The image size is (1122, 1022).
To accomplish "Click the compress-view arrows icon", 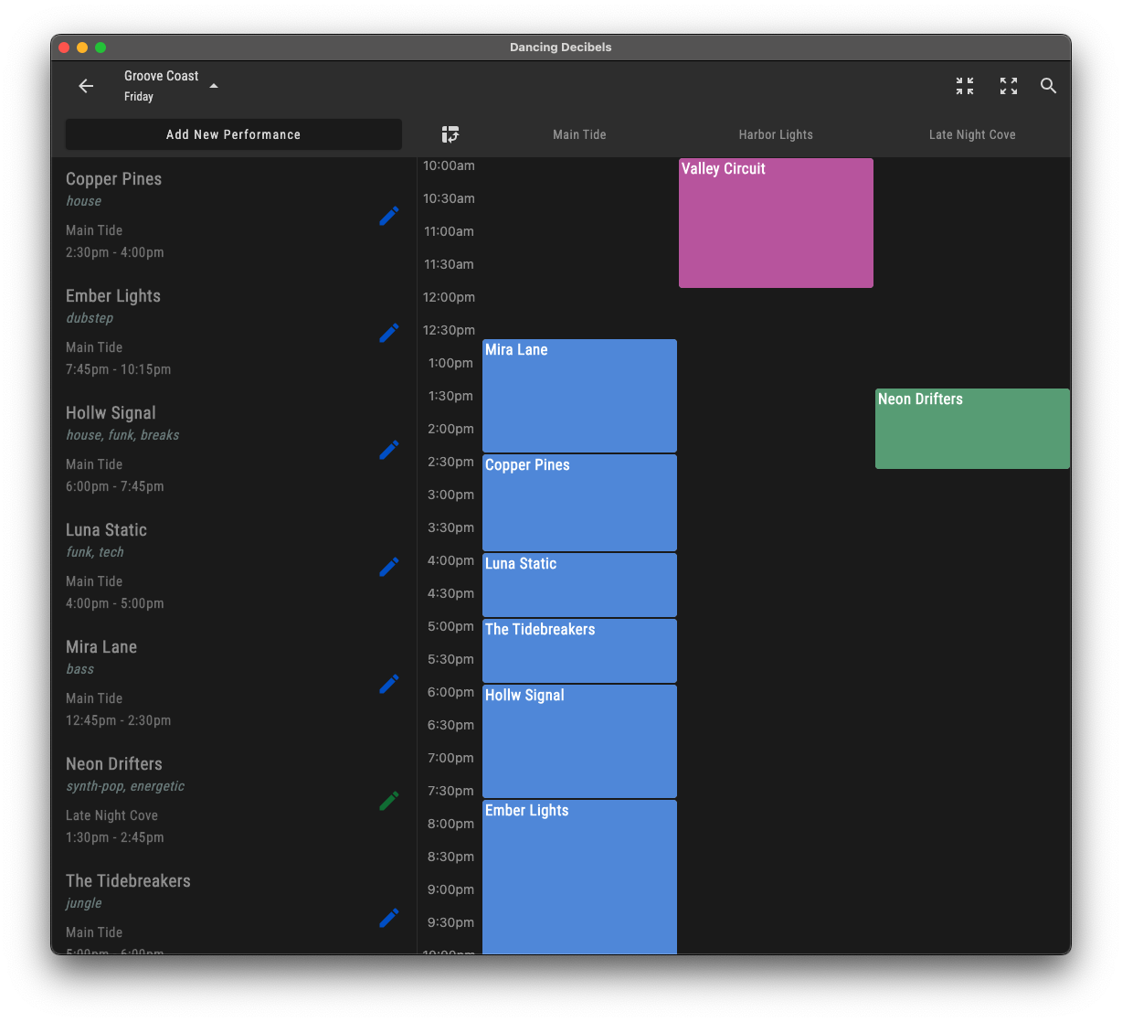I will click(964, 85).
